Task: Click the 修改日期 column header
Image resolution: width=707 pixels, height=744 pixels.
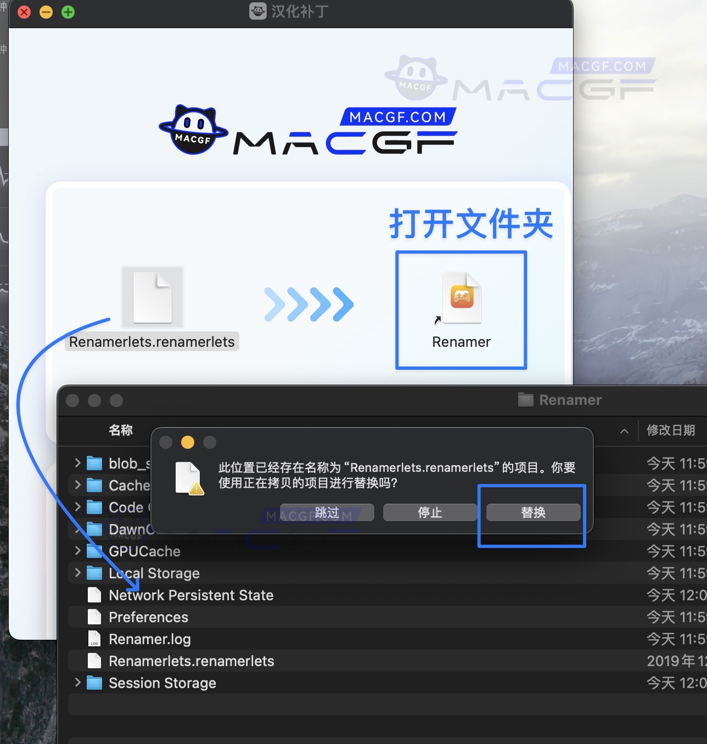Action: tap(671, 431)
